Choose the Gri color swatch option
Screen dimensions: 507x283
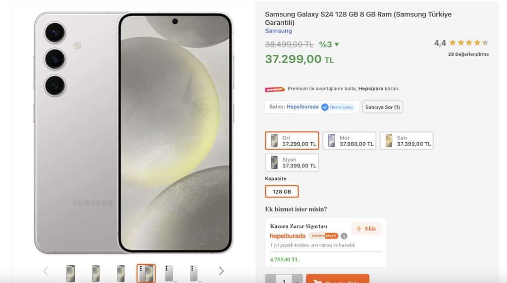click(x=292, y=141)
